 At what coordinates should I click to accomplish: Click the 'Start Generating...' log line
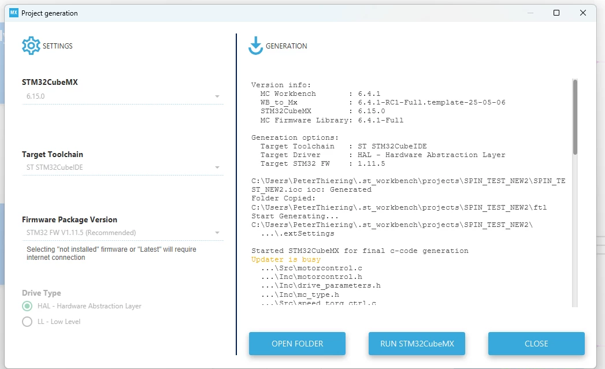pyautogui.click(x=295, y=217)
